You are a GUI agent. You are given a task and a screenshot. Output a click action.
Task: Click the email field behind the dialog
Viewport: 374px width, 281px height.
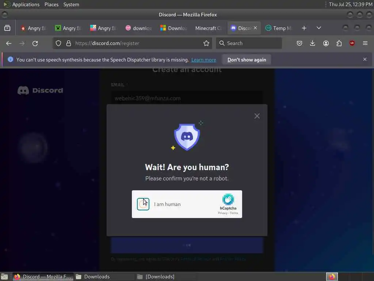click(187, 98)
